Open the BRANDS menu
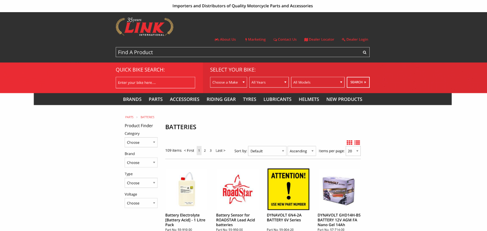The width and height of the screenshot is (487, 231). coord(132,99)
